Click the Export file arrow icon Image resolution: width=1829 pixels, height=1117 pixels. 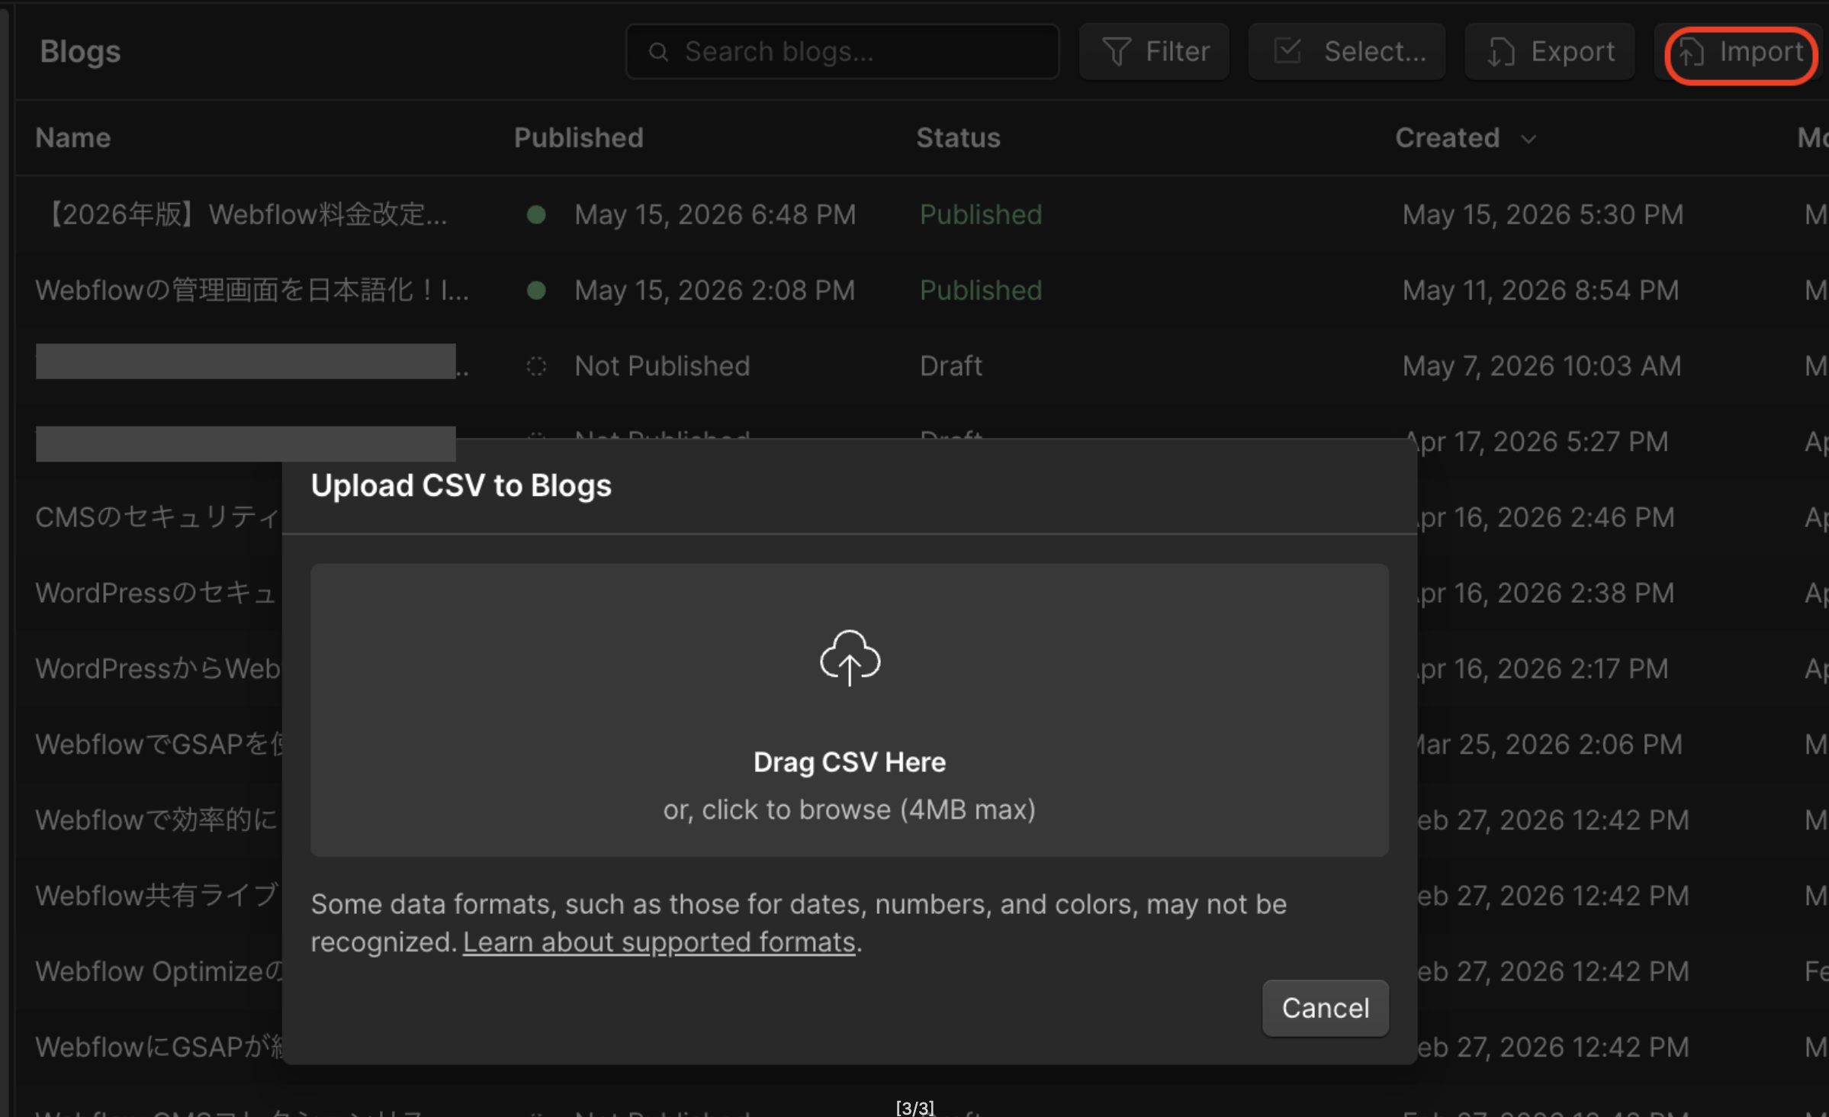point(1500,52)
